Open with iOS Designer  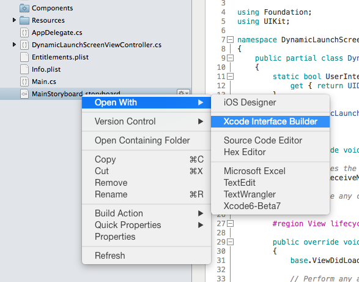click(270, 102)
